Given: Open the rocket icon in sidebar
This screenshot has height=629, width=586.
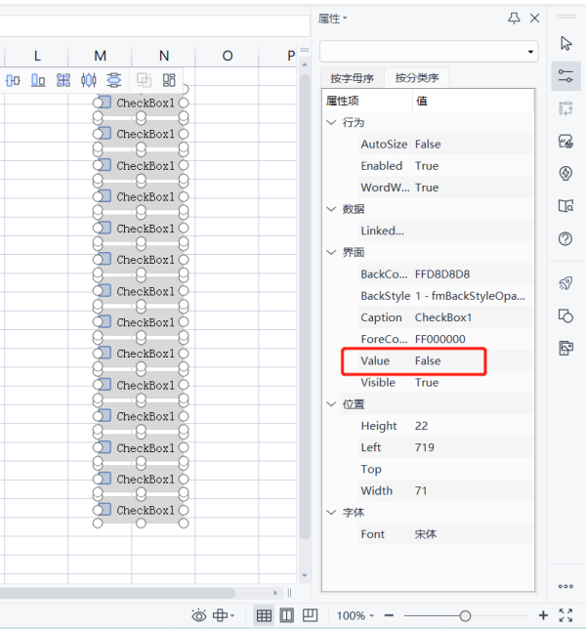Looking at the screenshot, I should (x=565, y=282).
